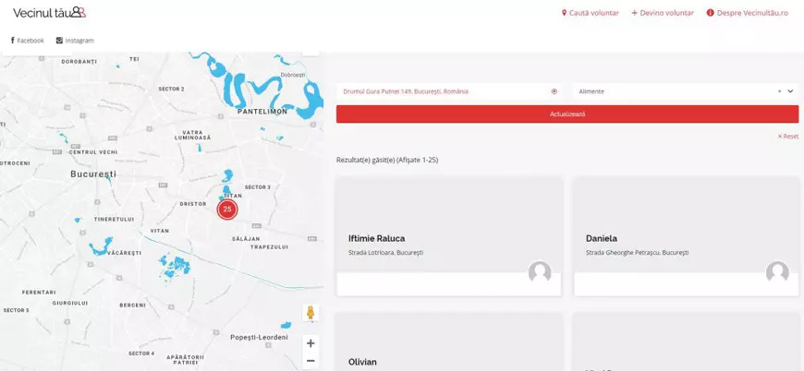Click Strada Lotrioara, București address
Image resolution: width=804 pixels, height=371 pixels.
385,253
